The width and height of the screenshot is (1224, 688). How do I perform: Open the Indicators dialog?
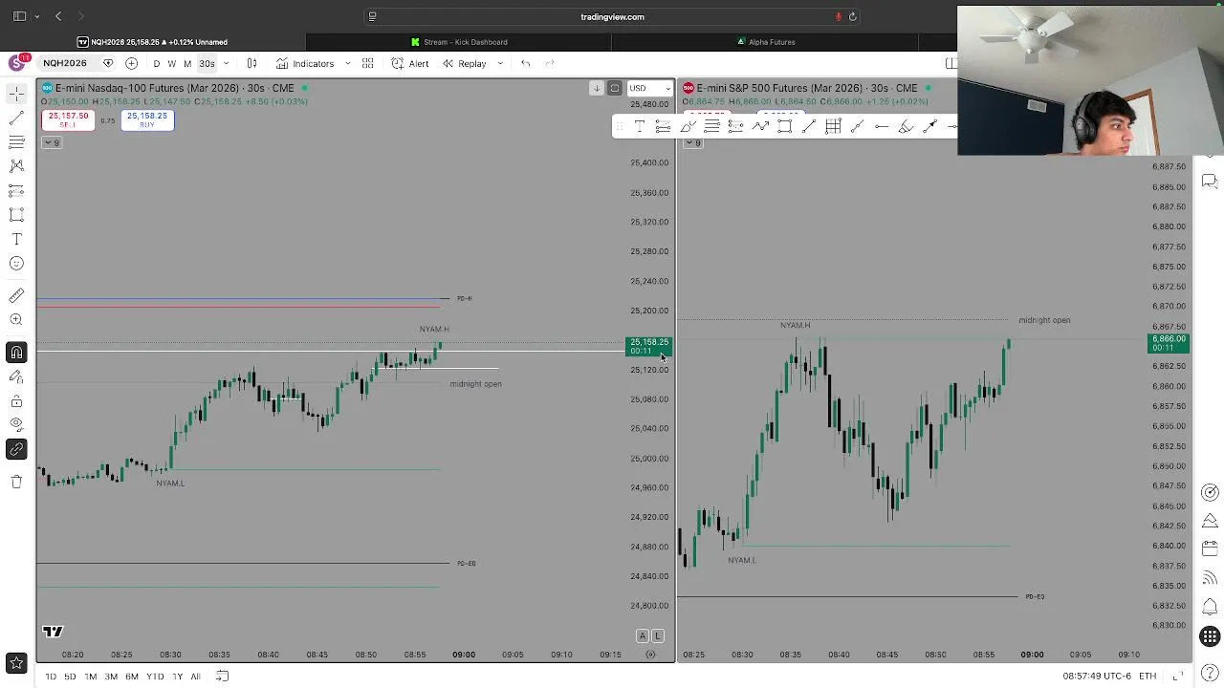pyautogui.click(x=305, y=63)
